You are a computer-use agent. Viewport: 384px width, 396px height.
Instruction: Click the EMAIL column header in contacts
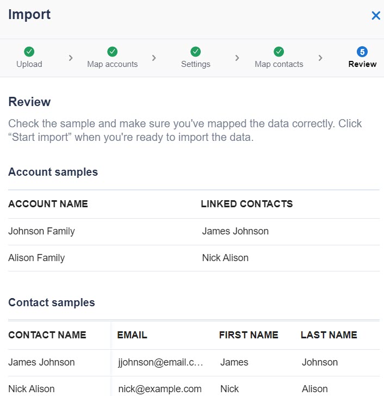coord(132,335)
